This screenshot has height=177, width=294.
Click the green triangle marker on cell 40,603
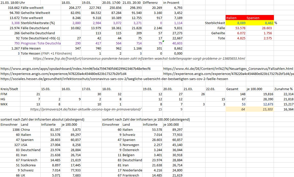tap(164, 42)
